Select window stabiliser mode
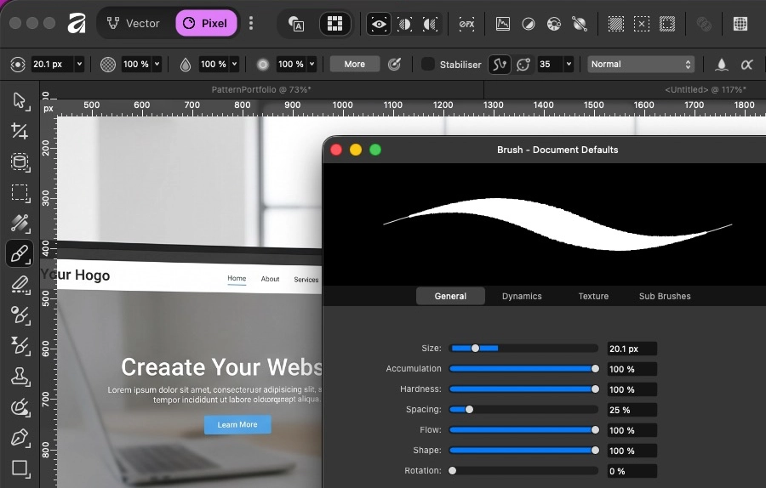 (x=523, y=65)
